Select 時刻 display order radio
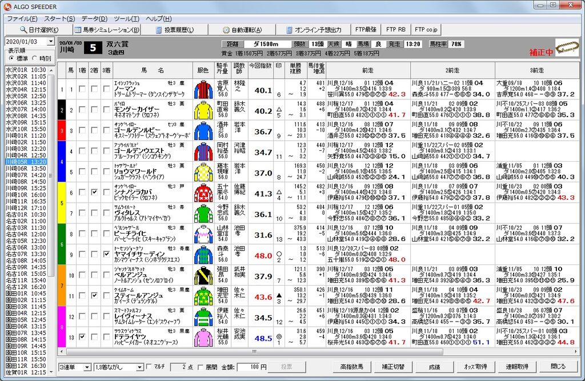Viewport: 585px width, 381px height. [35, 58]
